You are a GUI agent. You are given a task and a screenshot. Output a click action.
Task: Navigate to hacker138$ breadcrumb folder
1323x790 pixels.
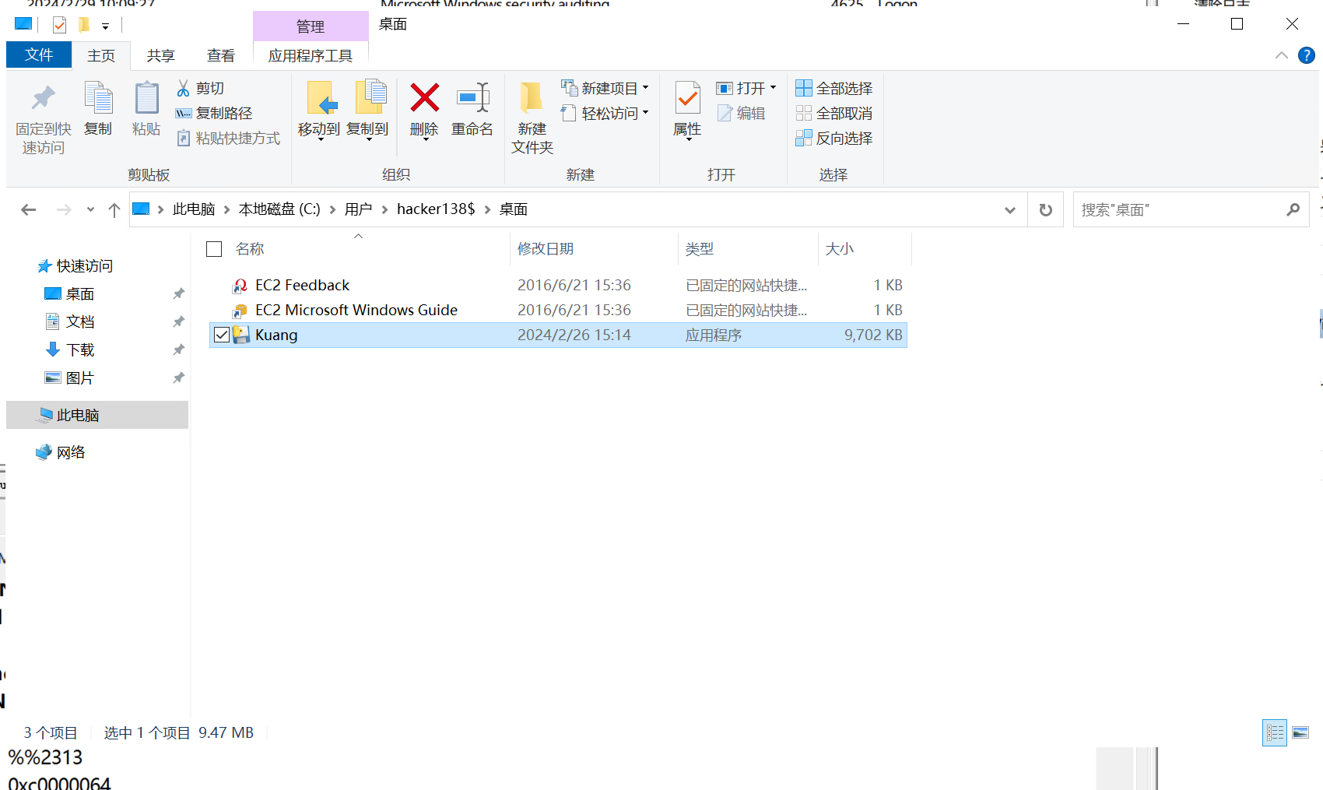(x=436, y=209)
